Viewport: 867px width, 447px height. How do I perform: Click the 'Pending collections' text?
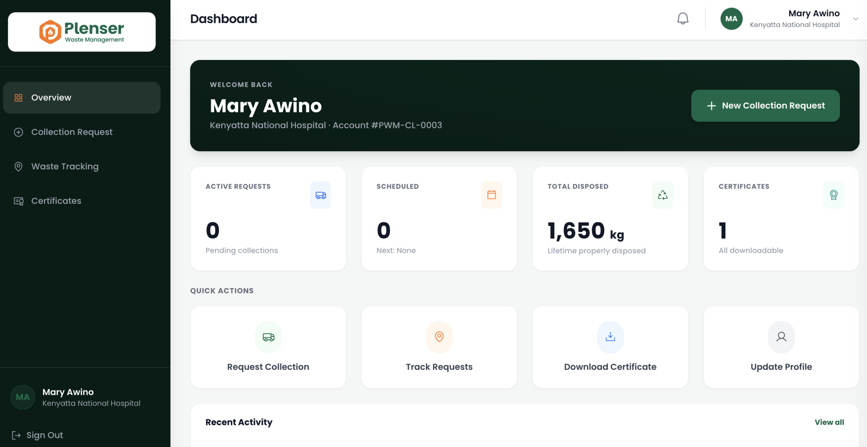click(x=241, y=250)
